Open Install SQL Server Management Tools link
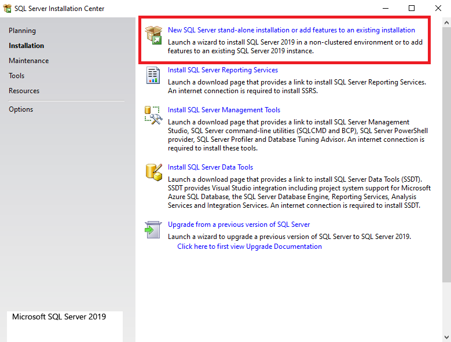This screenshot has height=342, width=451. pyautogui.click(x=224, y=110)
